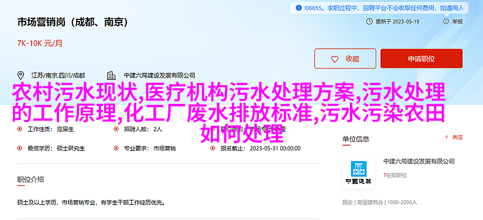Click the blue info icon in notice banner
Image resolution: width=483 pixels, height=220 pixels.
point(298,8)
